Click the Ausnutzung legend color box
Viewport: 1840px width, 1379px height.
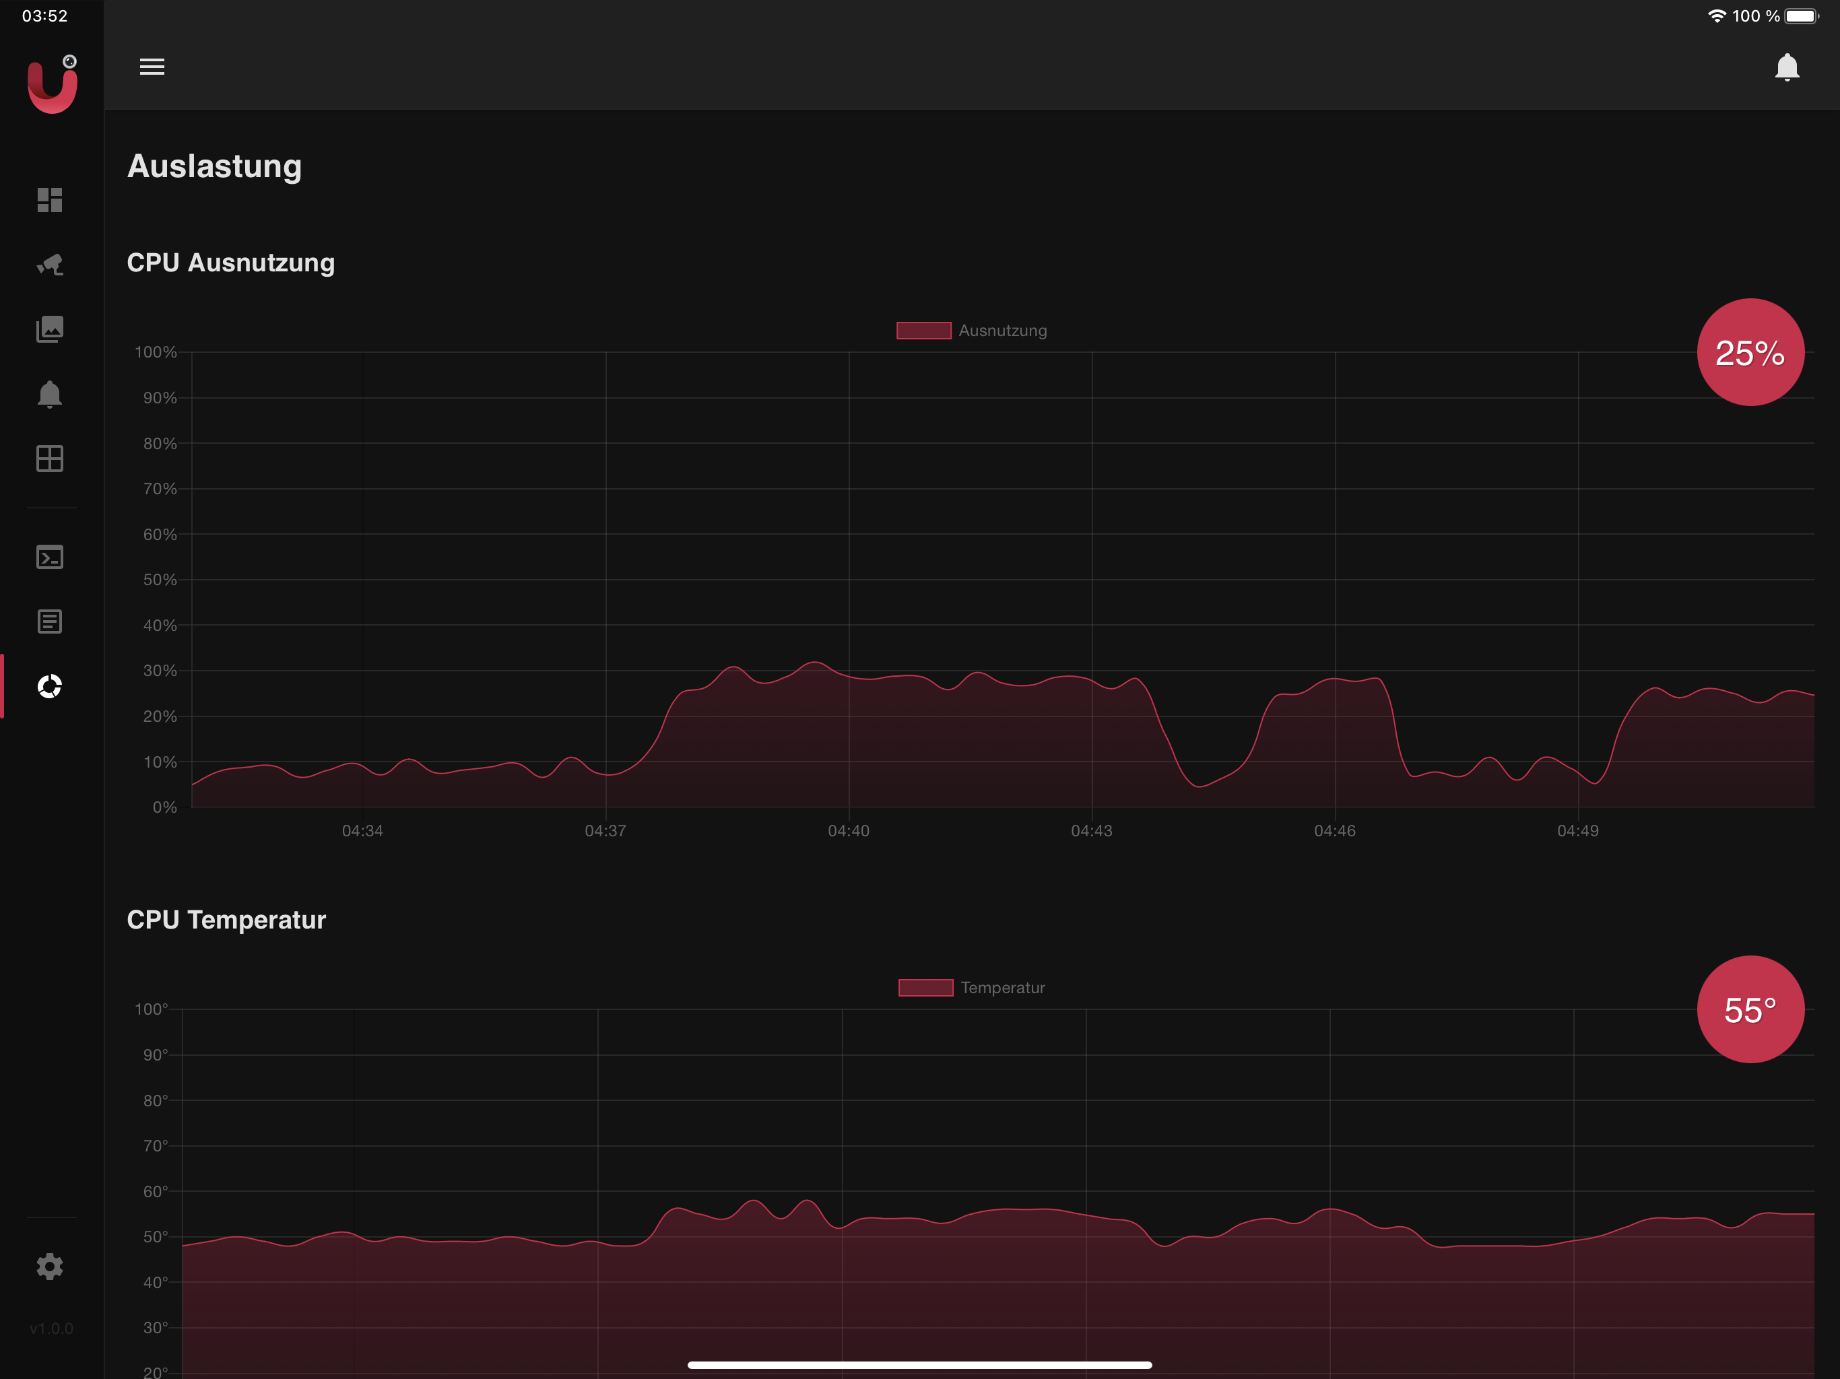pyautogui.click(x=923, y=331)
